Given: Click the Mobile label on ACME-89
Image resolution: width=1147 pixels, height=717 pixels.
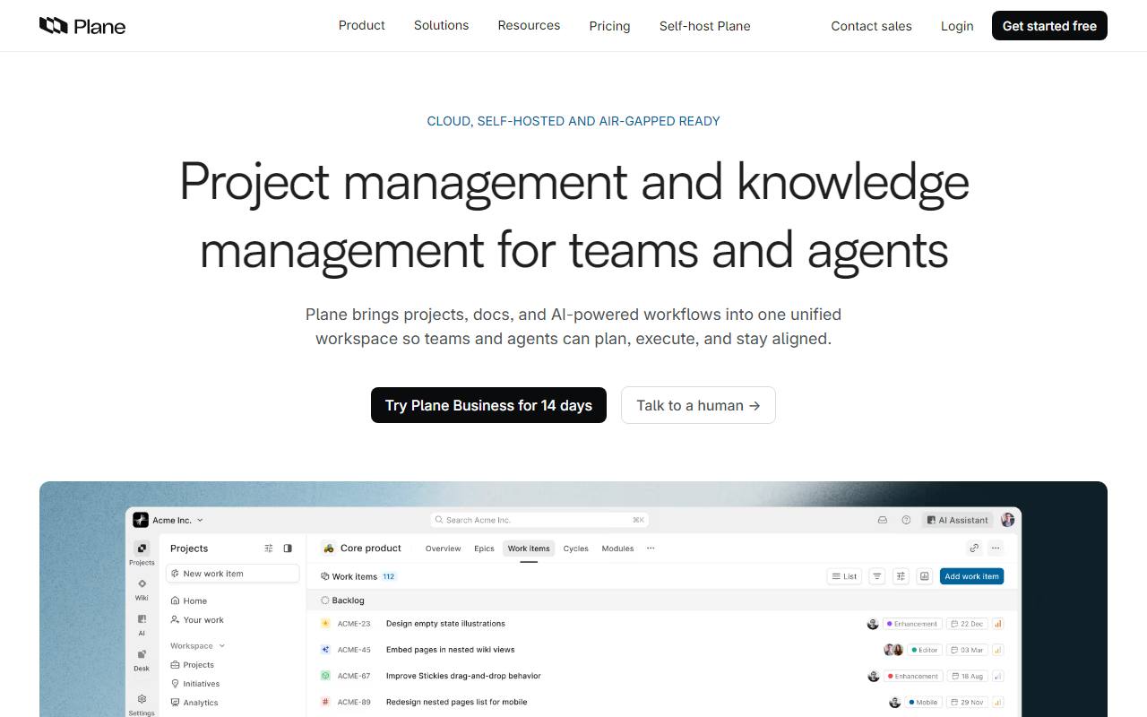Looking at the screenshot, I should coord(922,702).
